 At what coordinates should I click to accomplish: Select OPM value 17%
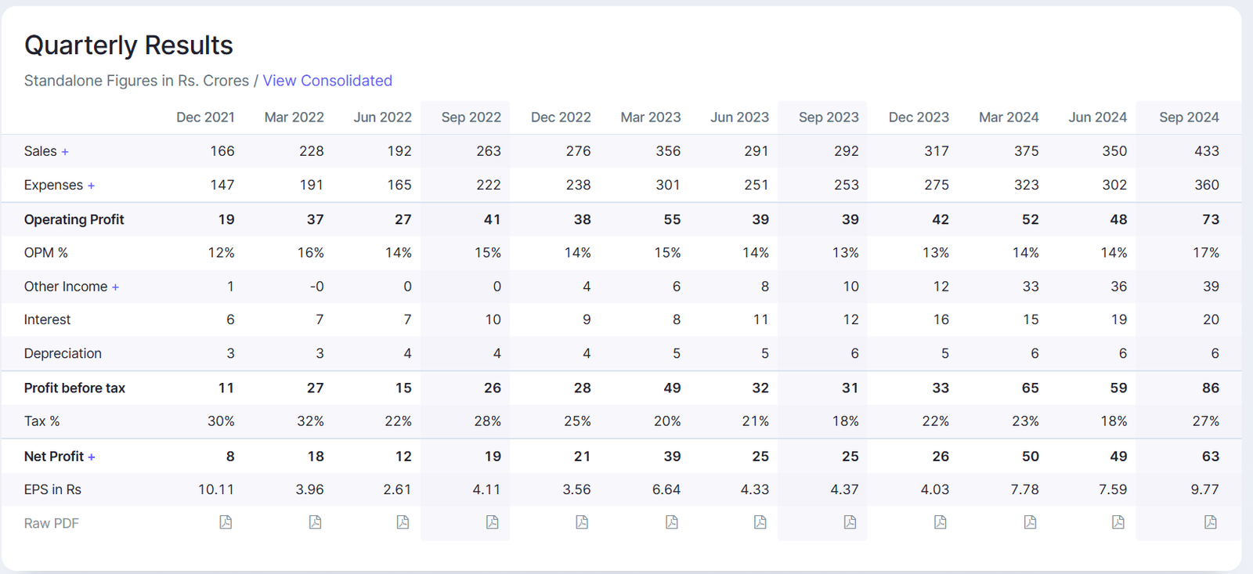[1206, 253]
